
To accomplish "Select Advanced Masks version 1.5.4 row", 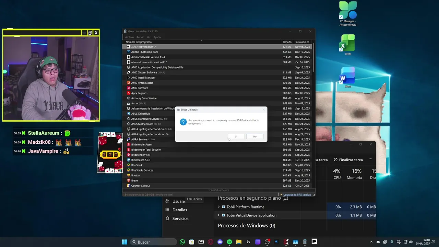I will [x=217, y=57].
